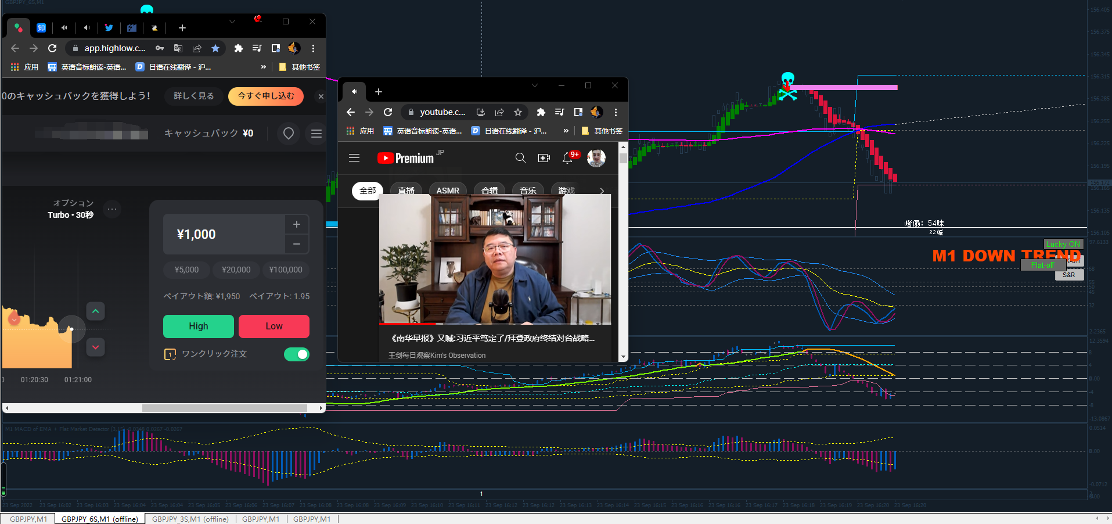The height and width of the screenshot is (524, 1112).
Task: Toggle the Flat-off chart button
Action: click(1043, 265)
